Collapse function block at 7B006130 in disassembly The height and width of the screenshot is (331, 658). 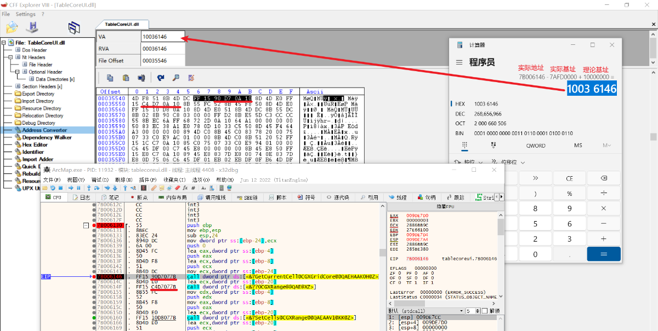[x=86, y=225]
